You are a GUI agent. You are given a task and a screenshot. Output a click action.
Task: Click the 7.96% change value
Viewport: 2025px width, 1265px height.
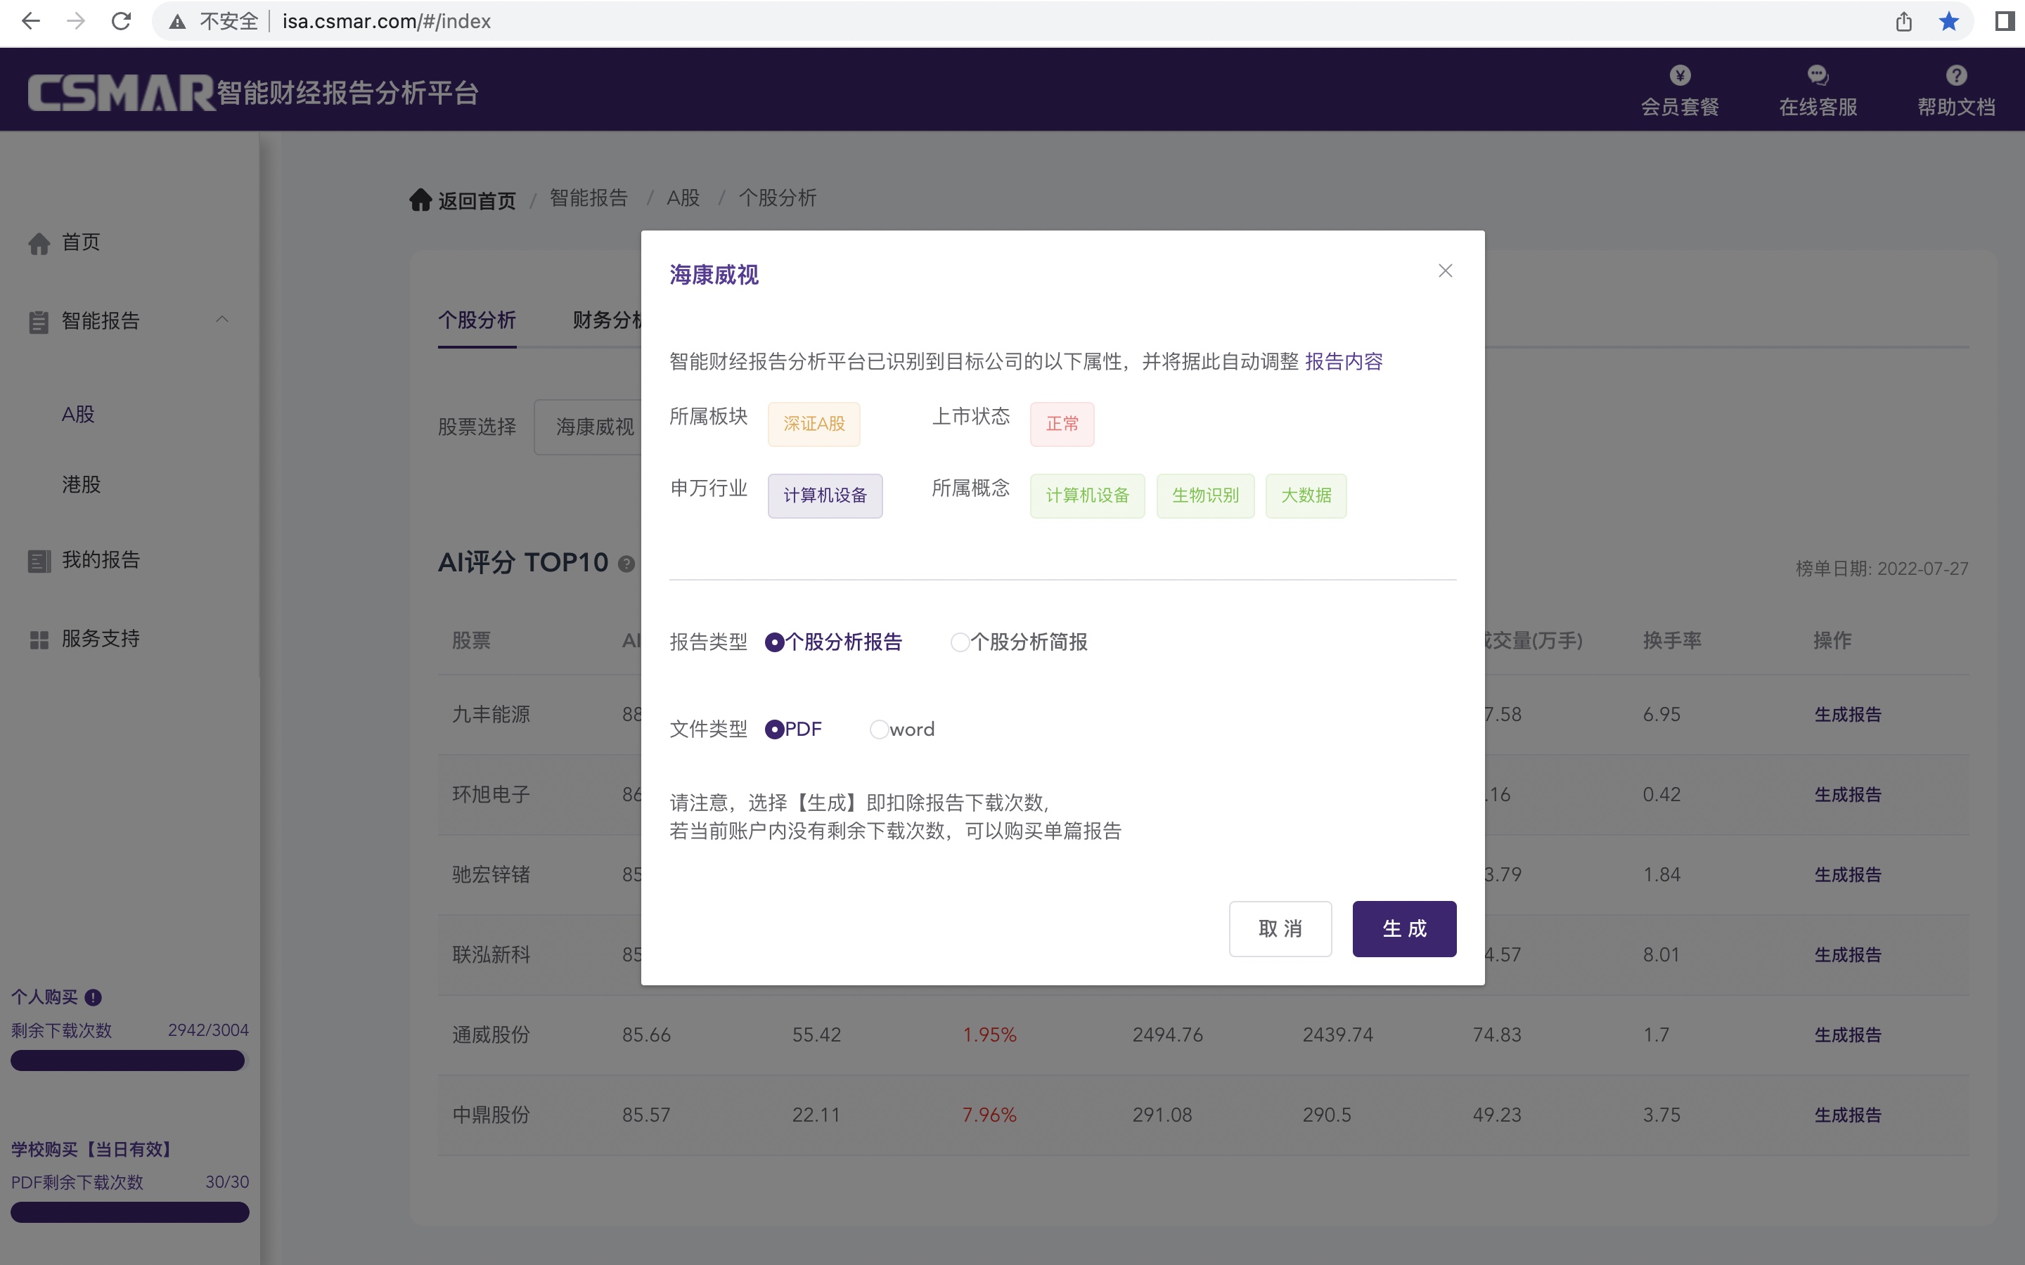tap(989, 1115)
